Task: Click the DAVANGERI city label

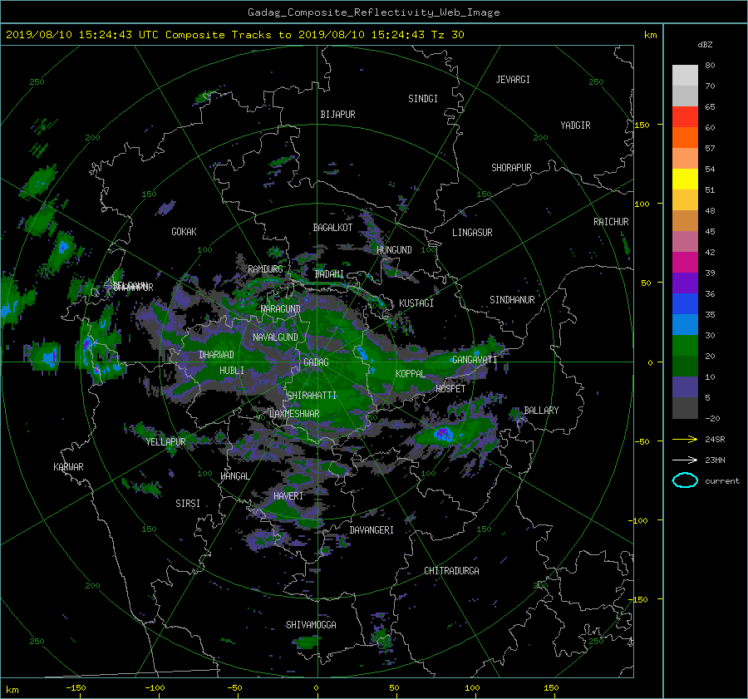Action: [x=372, y=530]
